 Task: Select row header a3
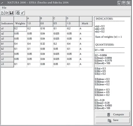7,39
